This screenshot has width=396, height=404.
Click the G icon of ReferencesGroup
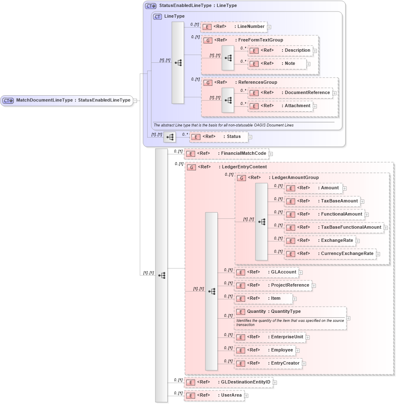[x=208, y=82]
